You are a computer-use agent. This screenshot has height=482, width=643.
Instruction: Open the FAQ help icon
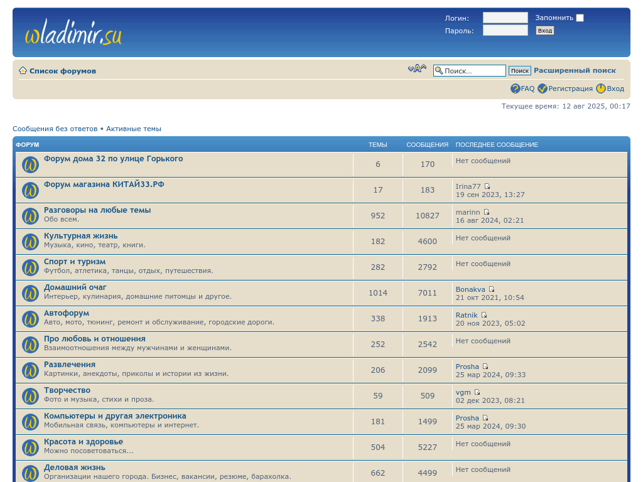point(516,88)
